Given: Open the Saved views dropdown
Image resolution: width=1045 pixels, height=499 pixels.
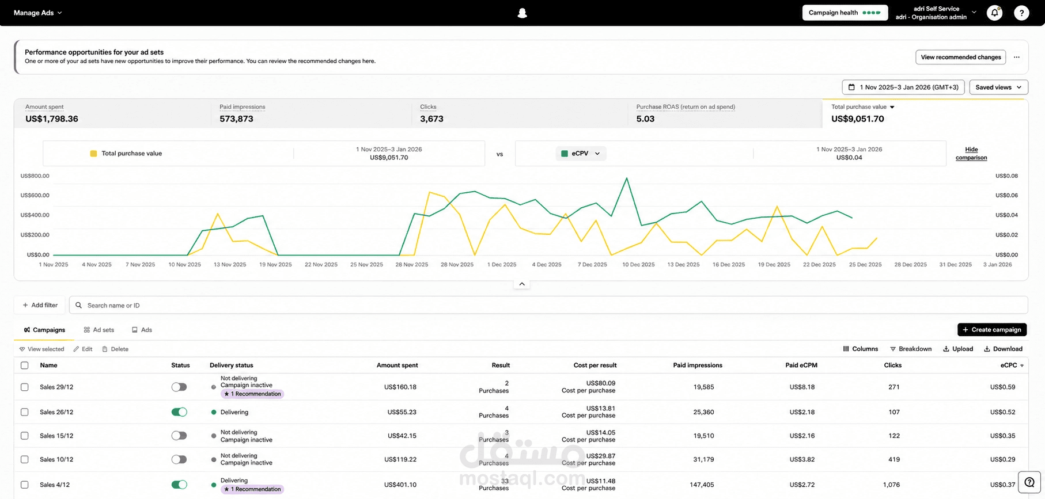Looking at the screenshot, I should click(x=999, y=87).
